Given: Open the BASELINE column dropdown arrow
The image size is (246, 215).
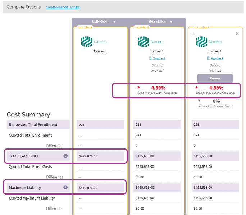Looking at the screenshot, I should click(171, 22).
